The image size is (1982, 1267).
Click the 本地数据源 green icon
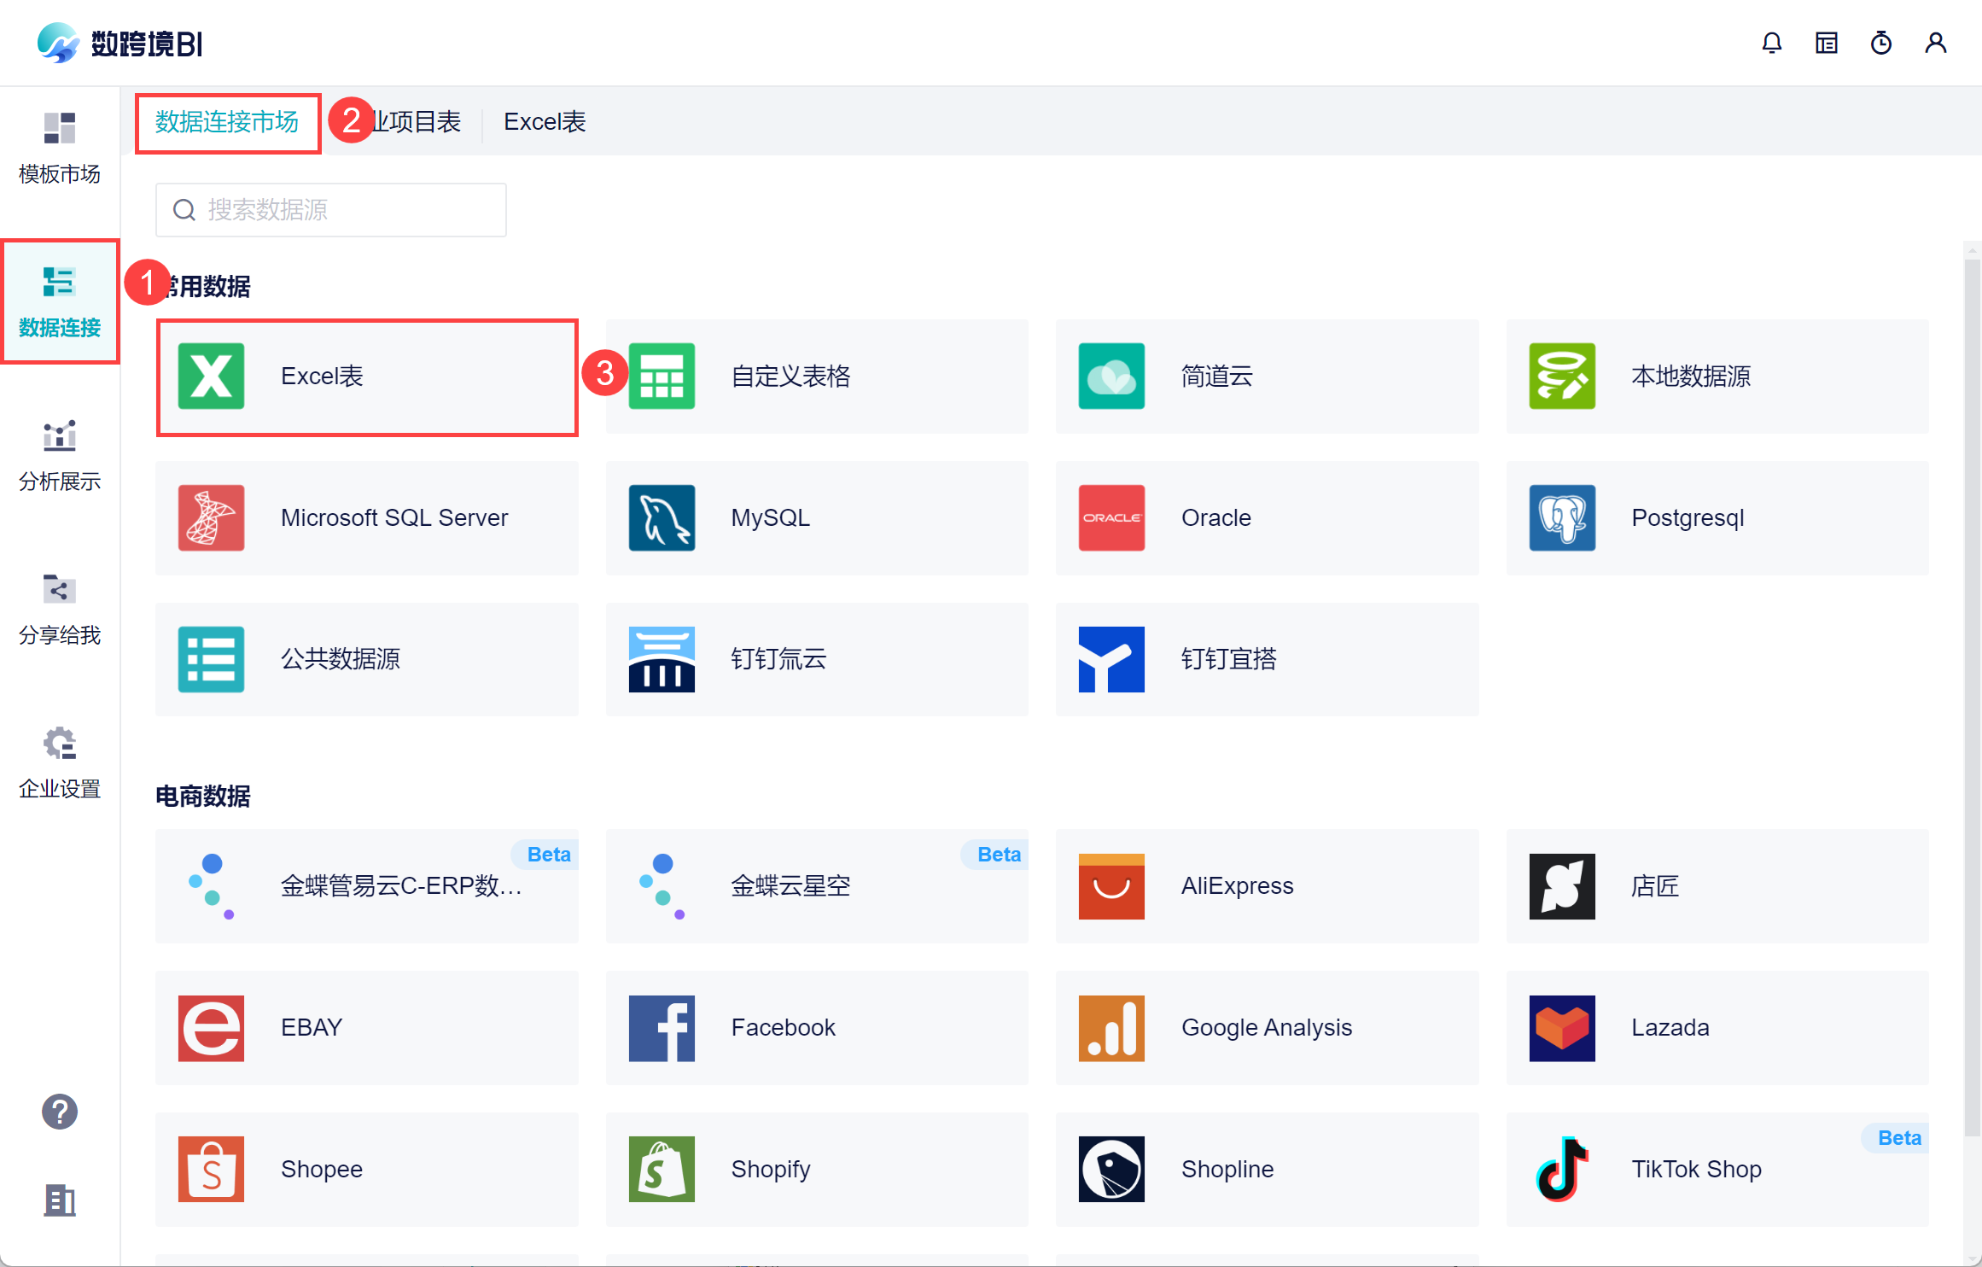tap(1562, 377)
